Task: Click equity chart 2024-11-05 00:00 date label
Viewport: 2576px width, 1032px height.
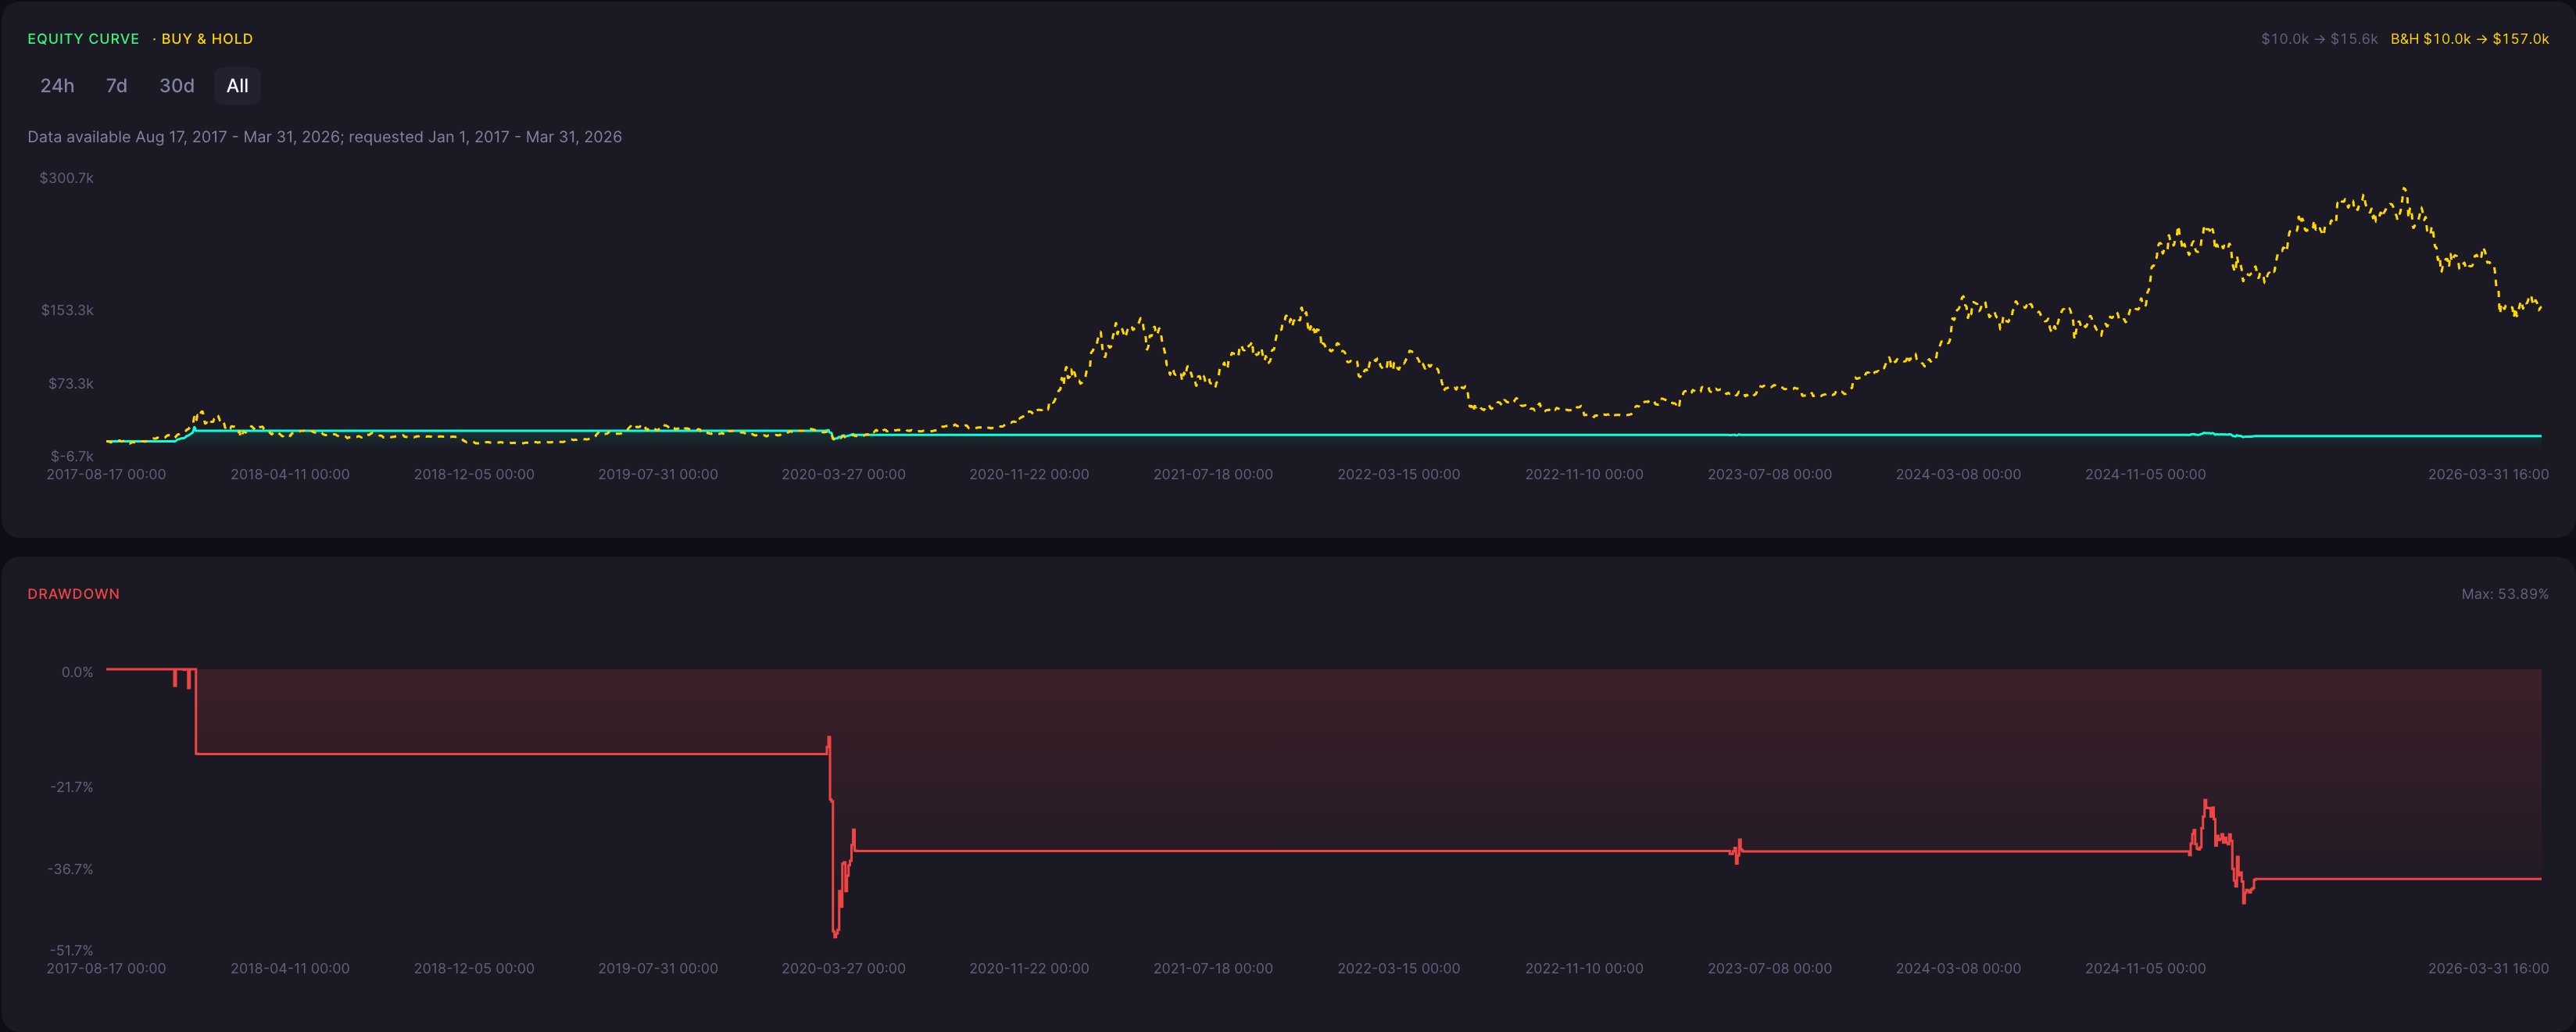Action: 2145,474
